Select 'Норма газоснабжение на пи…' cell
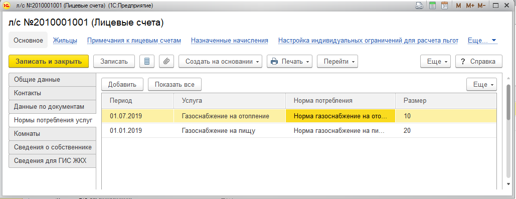Screen dimensions: 516x199 (340, 131)
